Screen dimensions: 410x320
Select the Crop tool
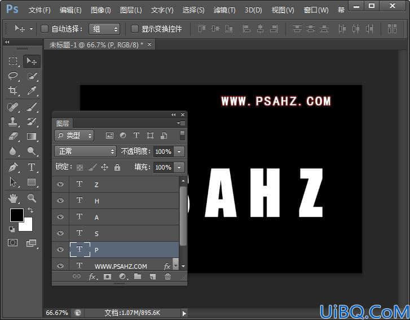click(13, 90)
